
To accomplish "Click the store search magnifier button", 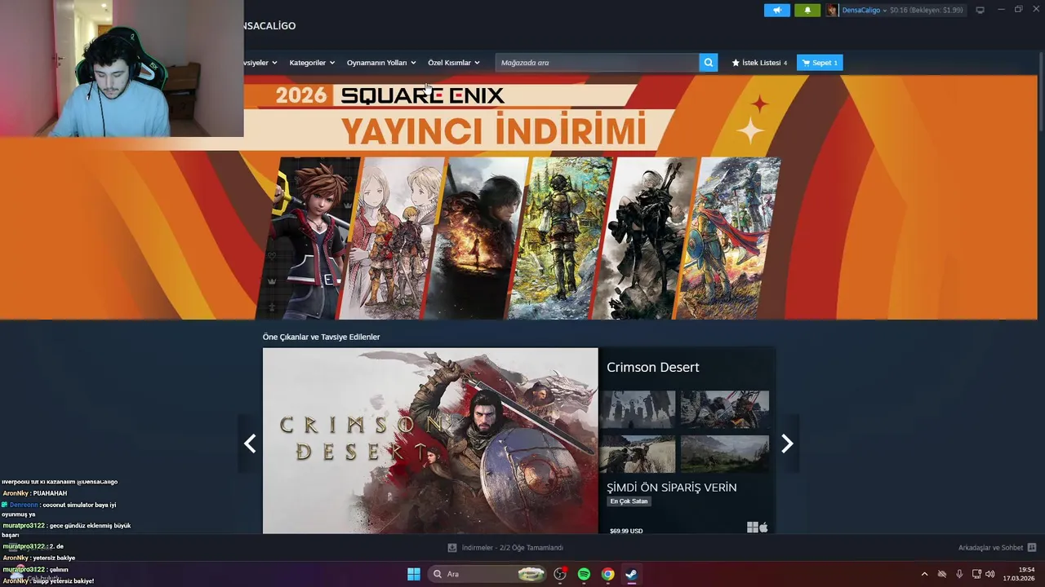I will tap(708, 63).
